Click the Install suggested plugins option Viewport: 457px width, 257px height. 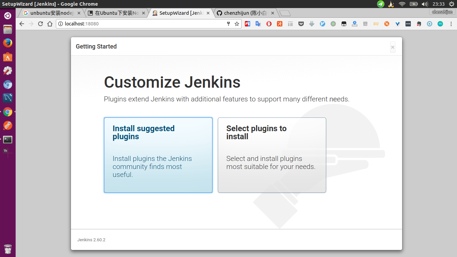158,155
